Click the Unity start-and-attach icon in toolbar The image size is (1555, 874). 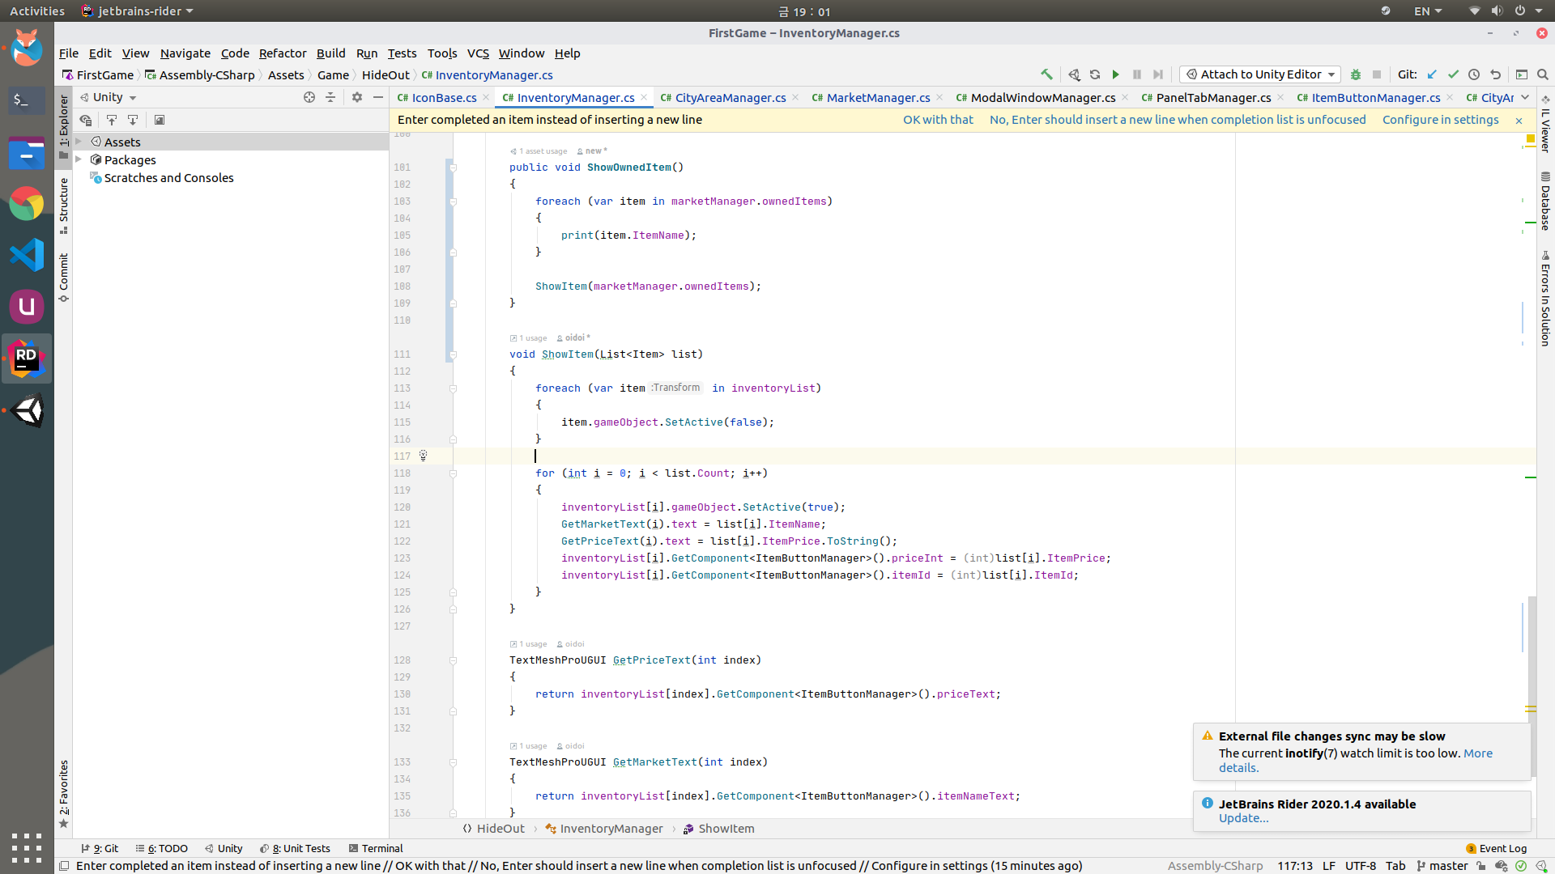(1074, 74)
